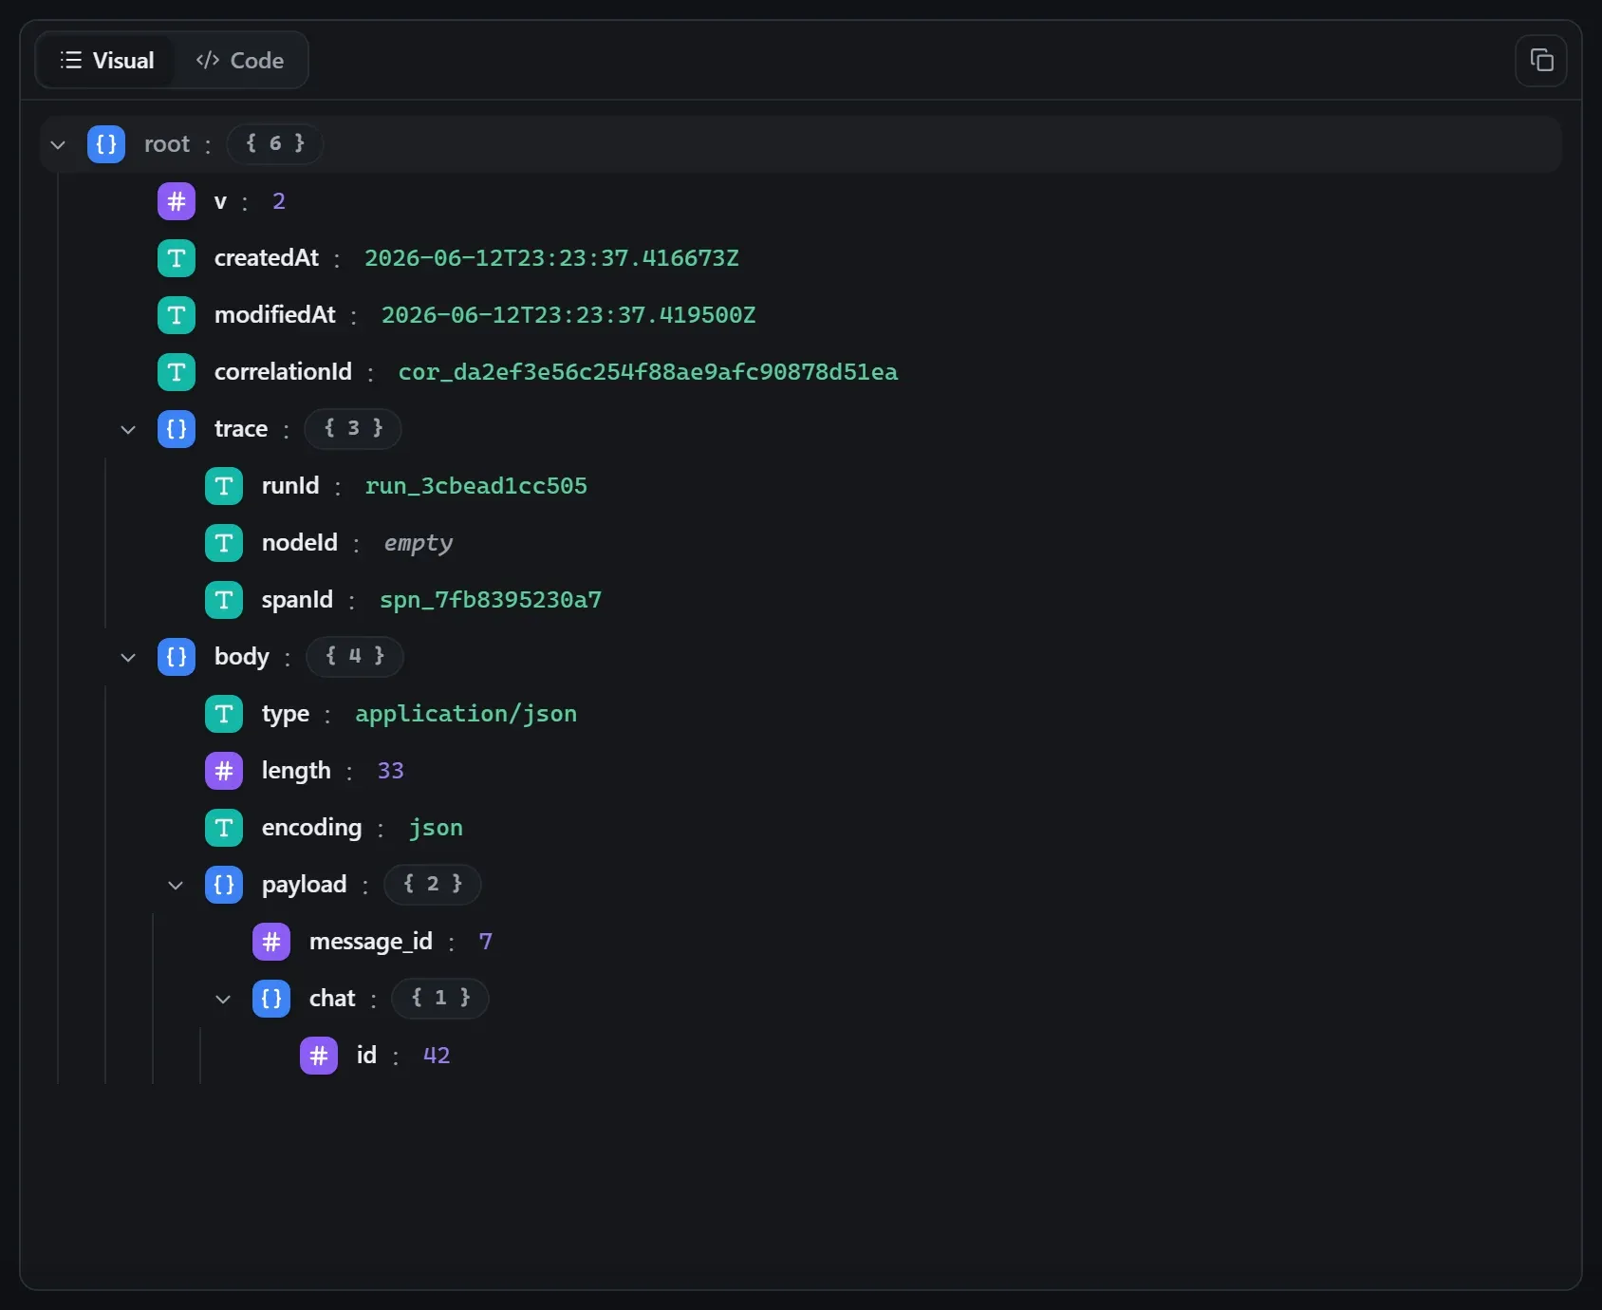This screenshot has width=1602, height=1310.
Task: Collapse the trace node chevron
Action: [128, 429]
